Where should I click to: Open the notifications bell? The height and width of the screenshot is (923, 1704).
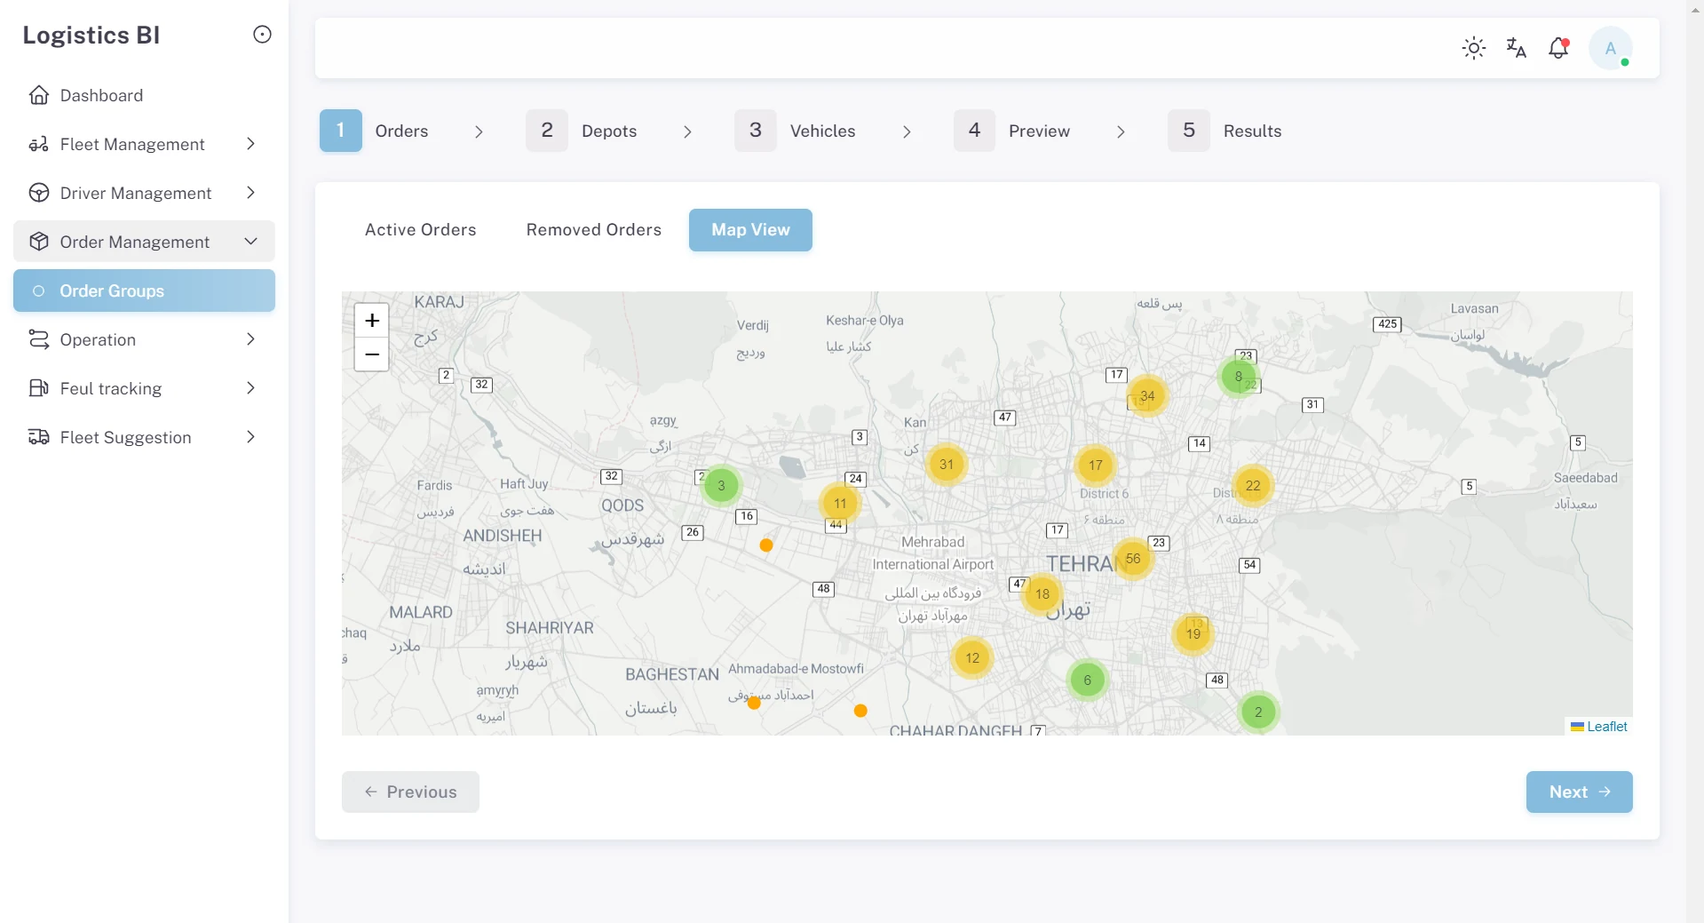tap(1558, 48)
